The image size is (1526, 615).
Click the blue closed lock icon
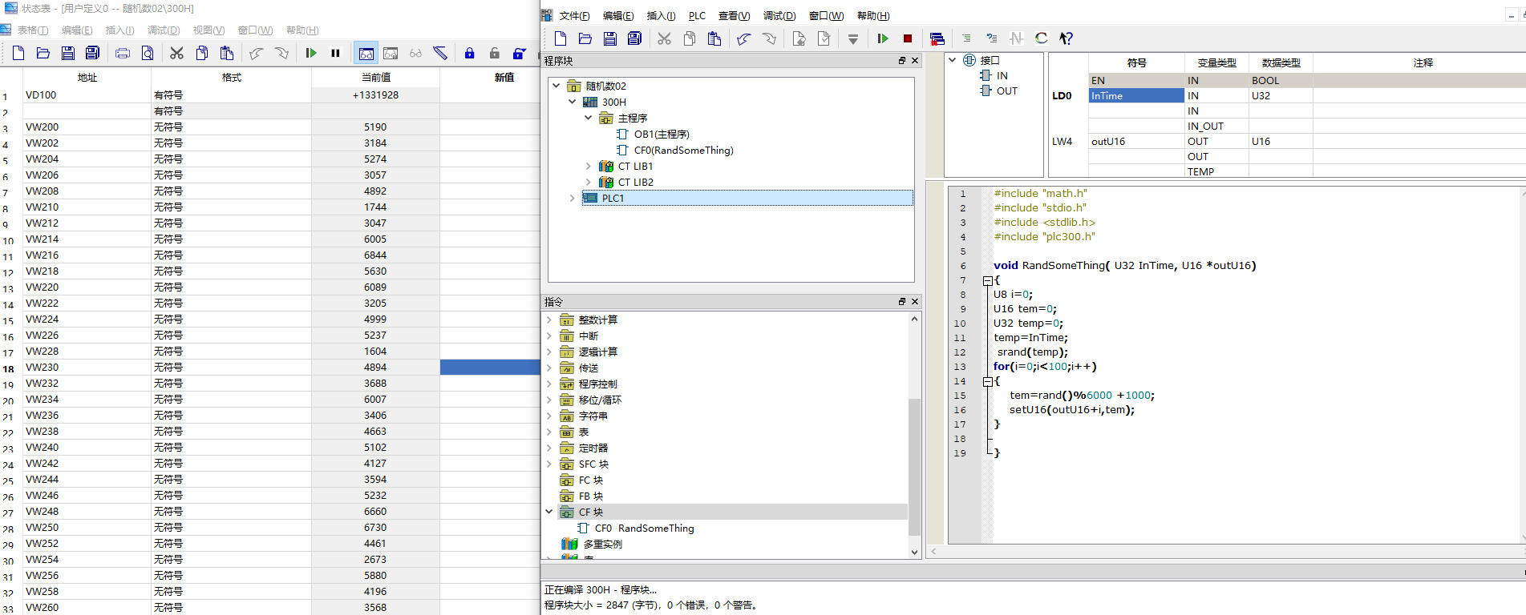470,54
